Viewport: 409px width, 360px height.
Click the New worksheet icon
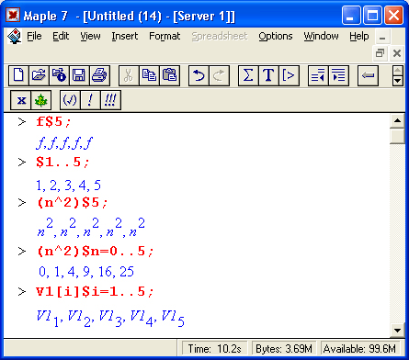pos(18,75)
